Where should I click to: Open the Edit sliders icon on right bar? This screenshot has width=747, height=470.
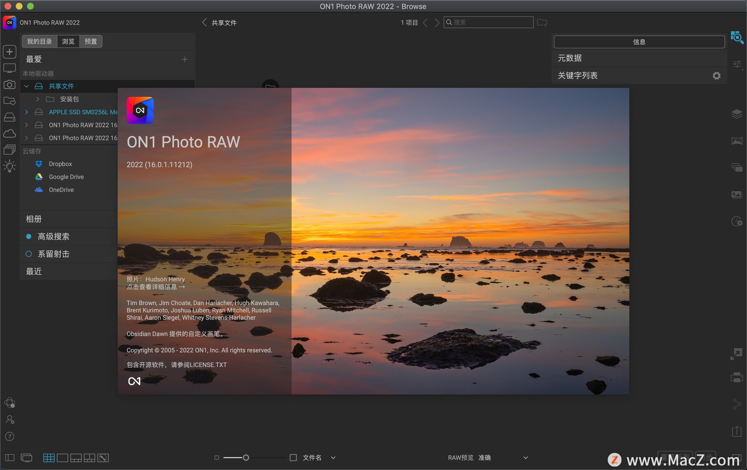(737, 64)
